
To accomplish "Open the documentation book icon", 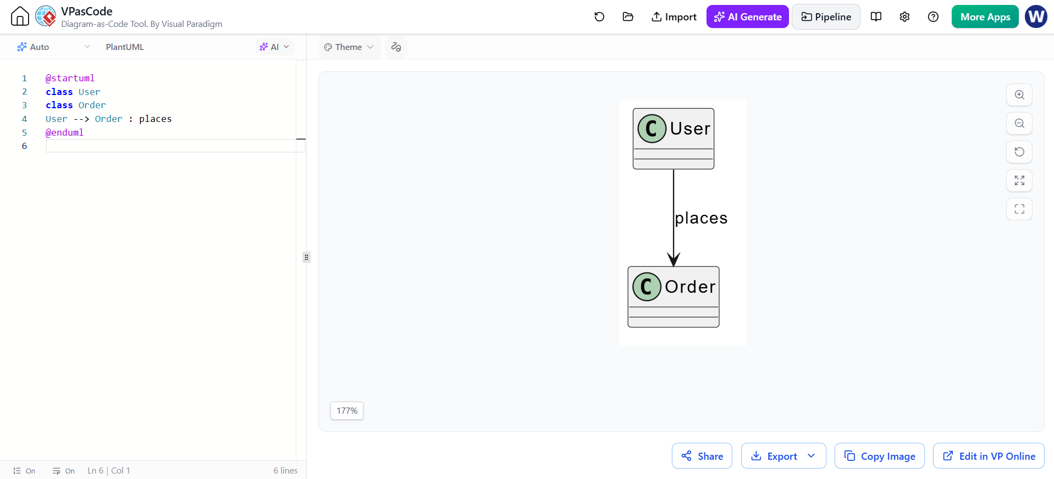I will click(876, 16).
